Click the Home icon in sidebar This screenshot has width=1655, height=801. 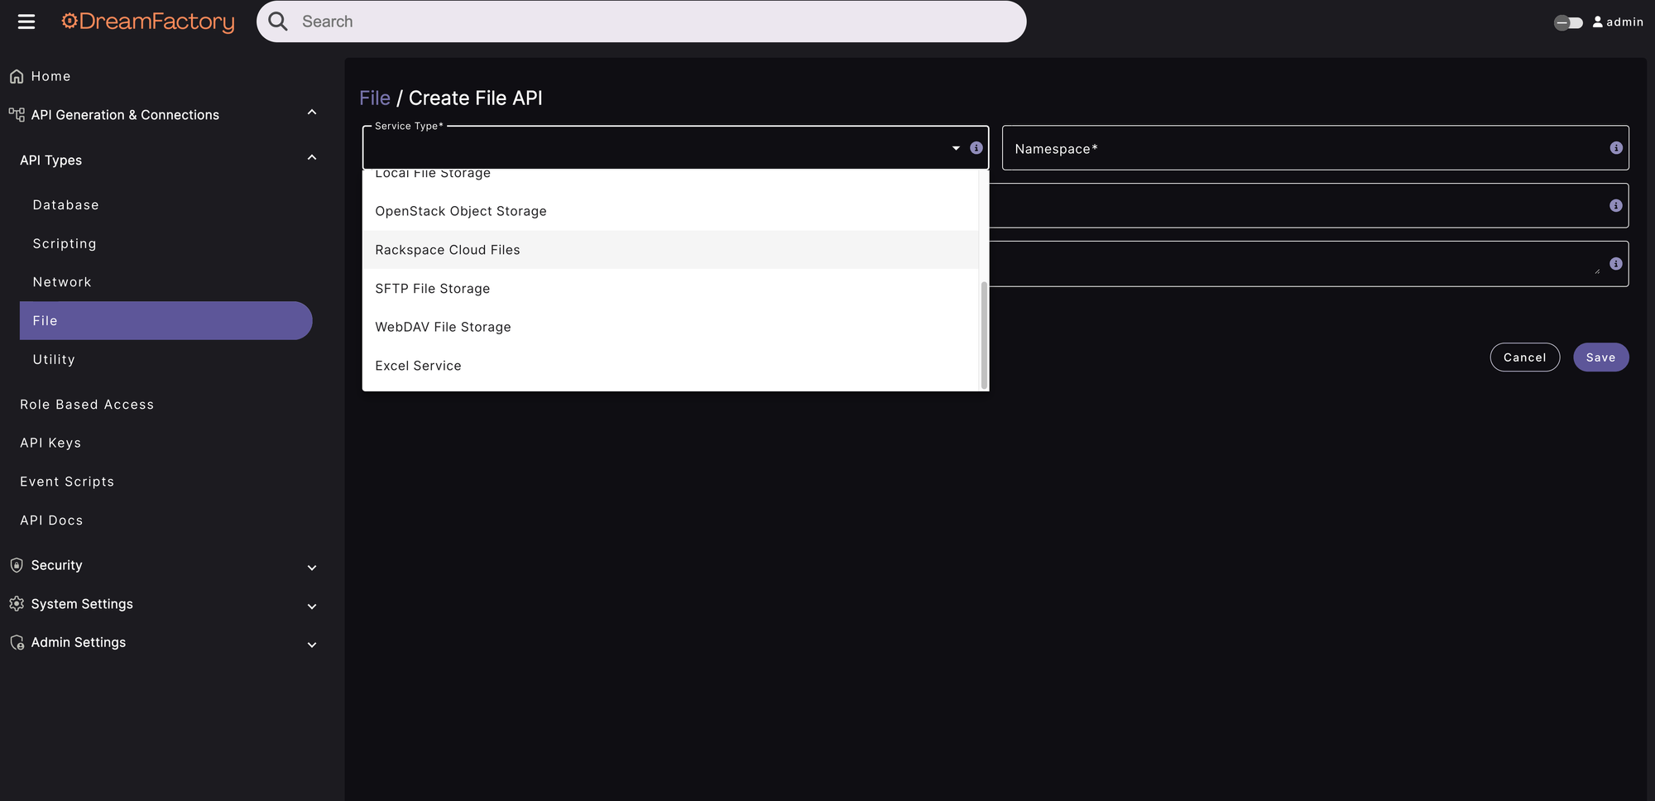(17, 76)
